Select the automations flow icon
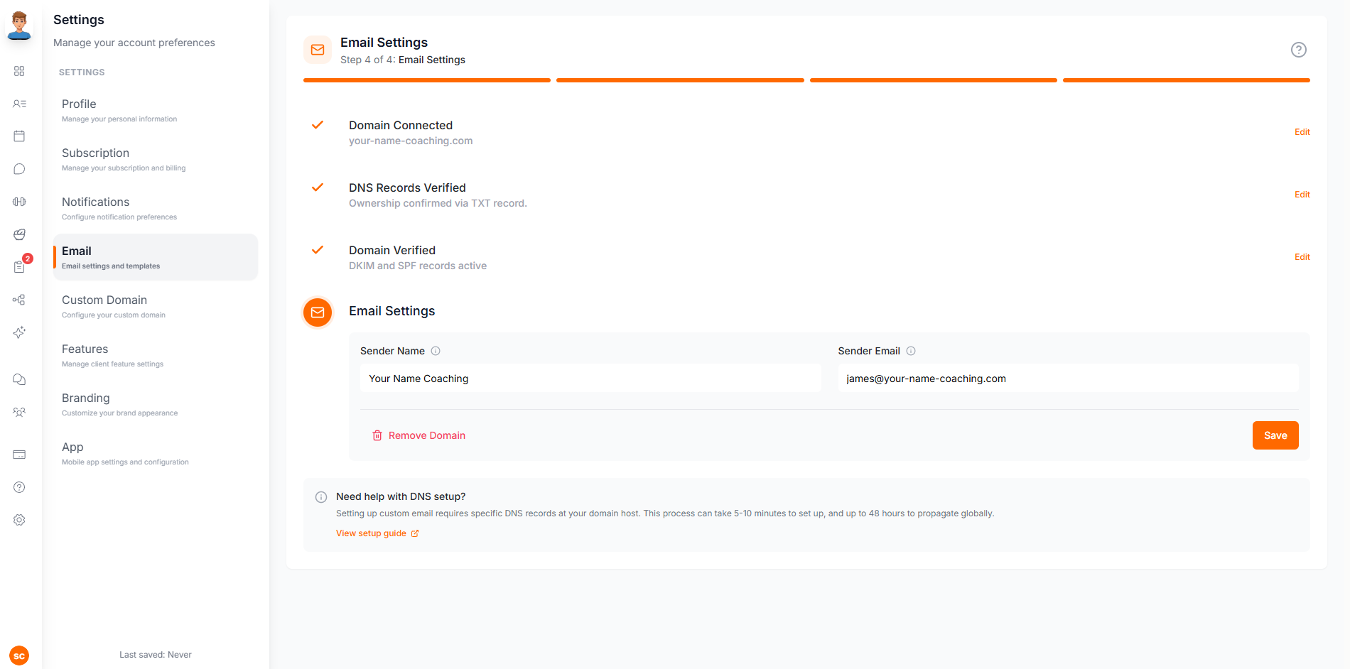The height and width of the screenshot is (669, 1350). click(x=19, y=300)
